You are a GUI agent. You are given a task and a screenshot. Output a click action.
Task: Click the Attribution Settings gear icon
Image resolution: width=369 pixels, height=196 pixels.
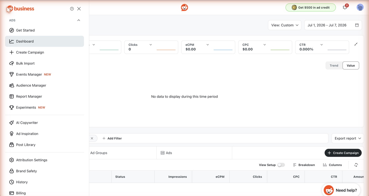12,160
